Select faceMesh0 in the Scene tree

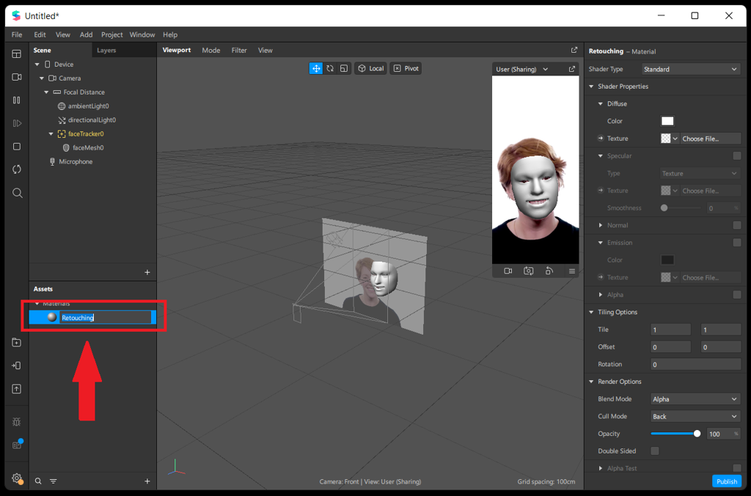[x=88, y=148]
